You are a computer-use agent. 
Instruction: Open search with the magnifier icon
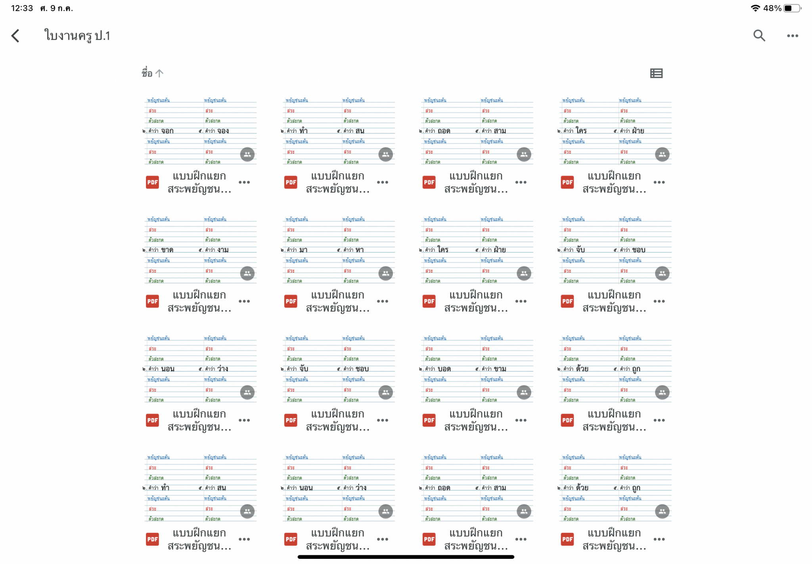pos(759,36)
